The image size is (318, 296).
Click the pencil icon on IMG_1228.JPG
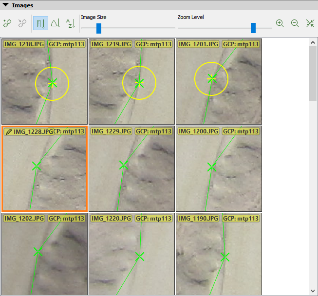(x=8, y=131)
